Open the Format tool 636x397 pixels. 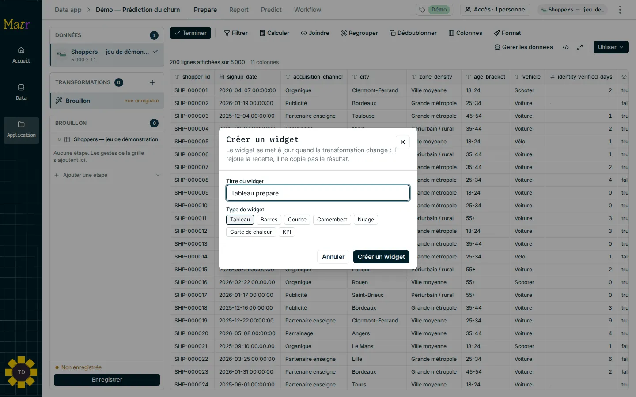507,33
